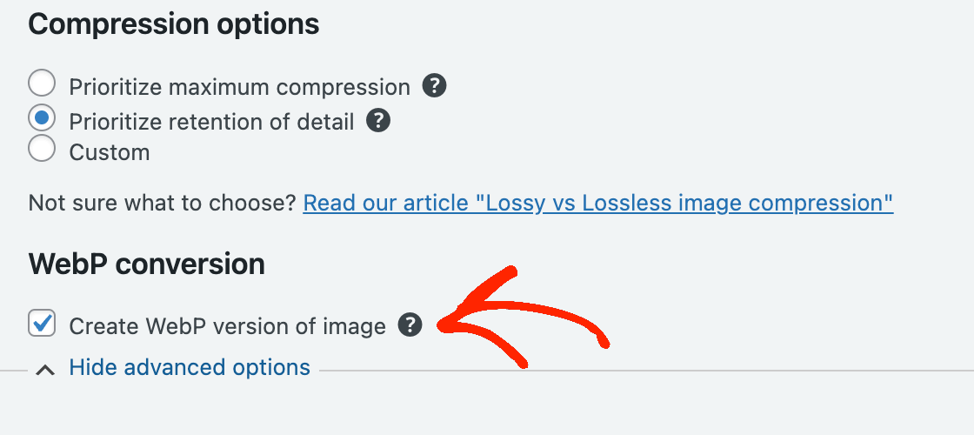Click the "Custom" option label text
The image size is (974, 435).
pos(110,152)
